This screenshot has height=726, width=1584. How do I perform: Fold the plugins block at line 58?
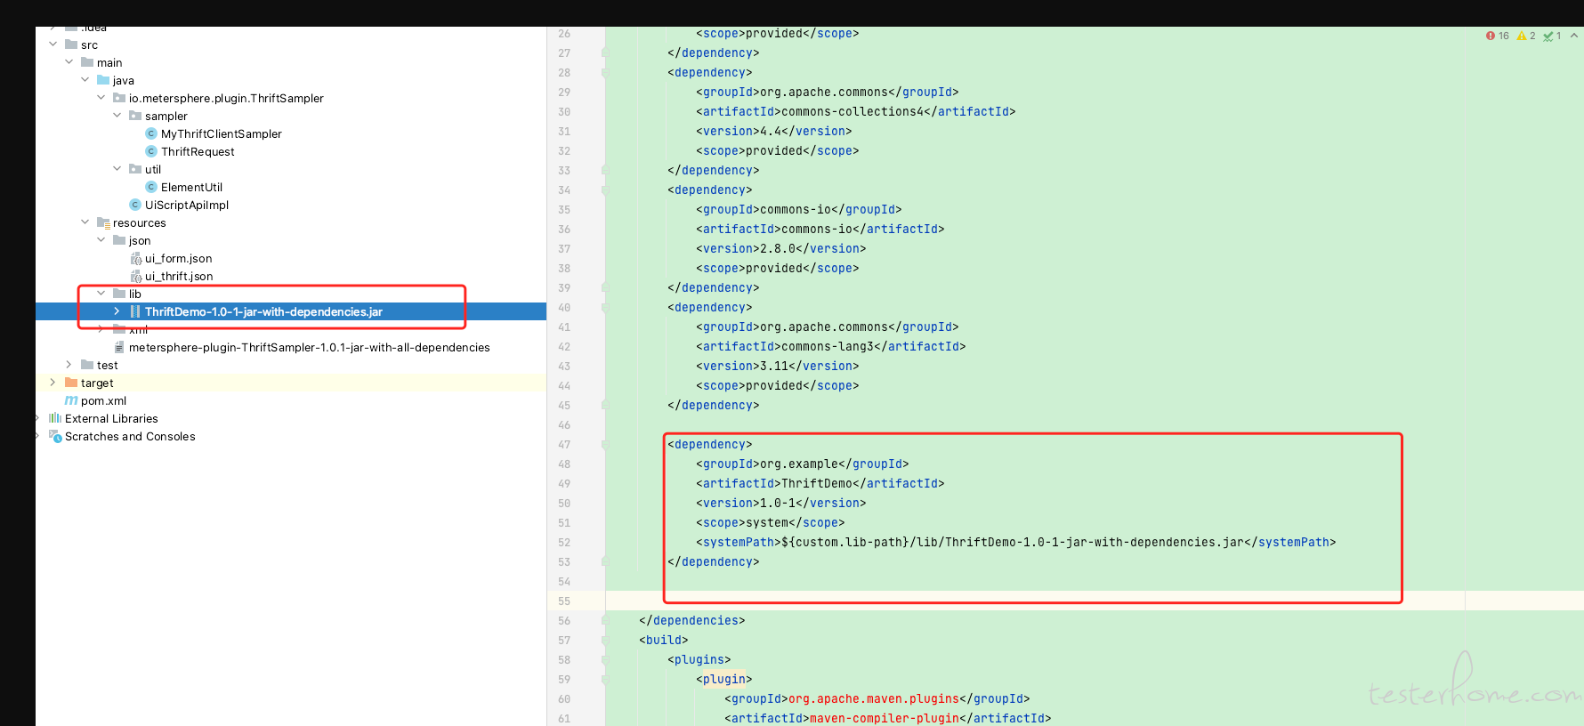605,660
